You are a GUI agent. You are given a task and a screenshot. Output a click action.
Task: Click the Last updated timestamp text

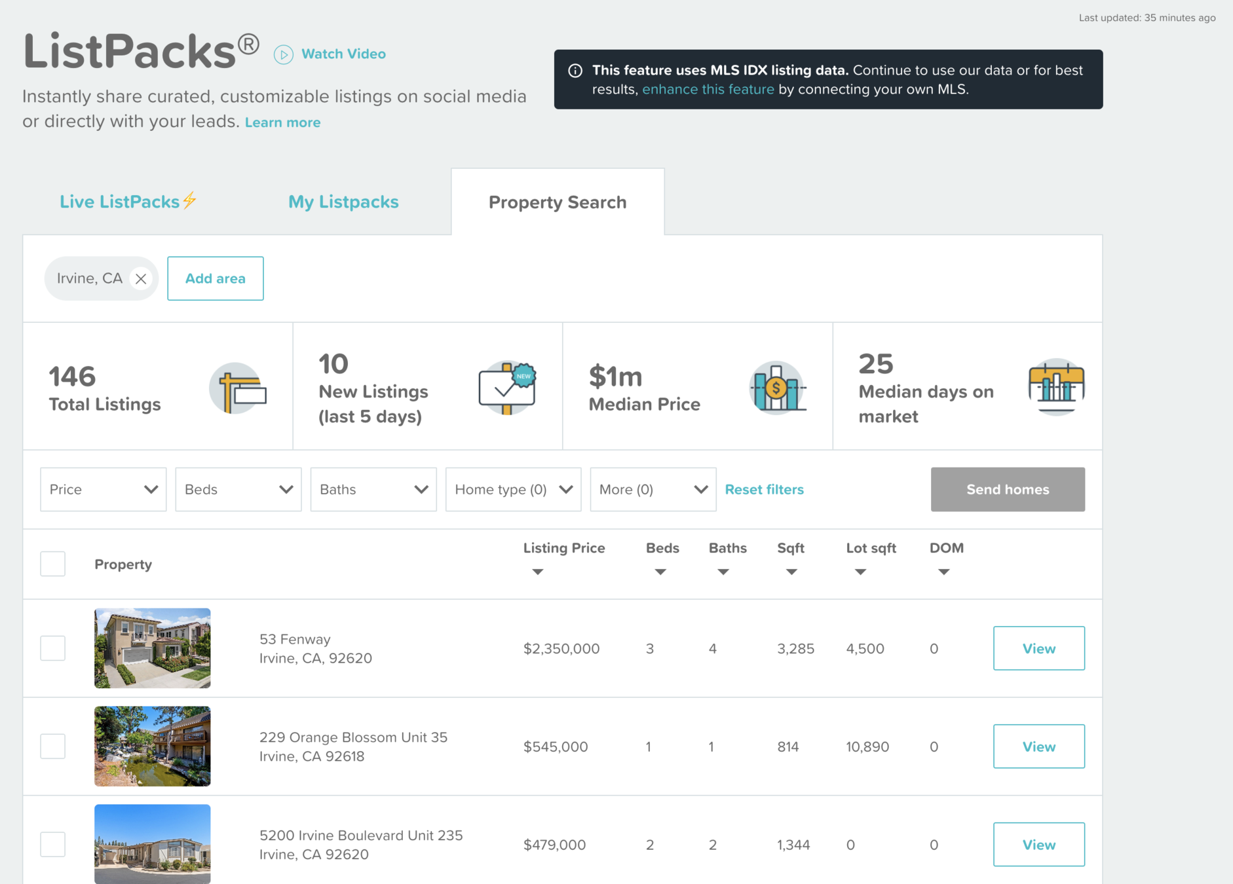coord(1147,18)
